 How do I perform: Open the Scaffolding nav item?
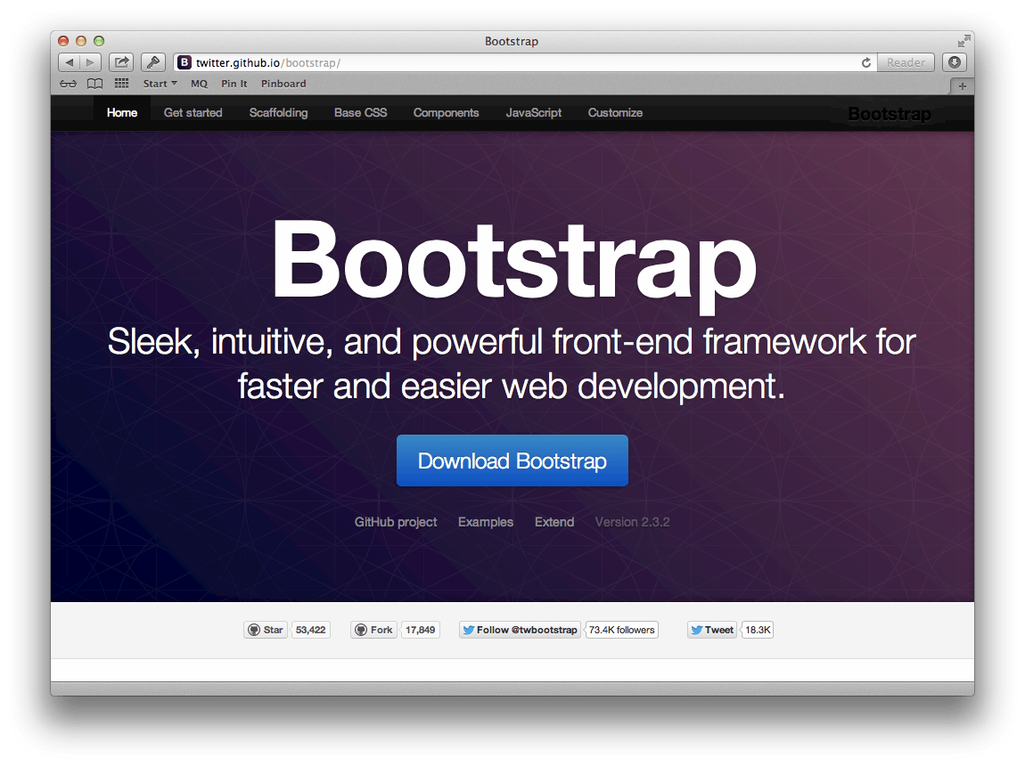point(278,112)
